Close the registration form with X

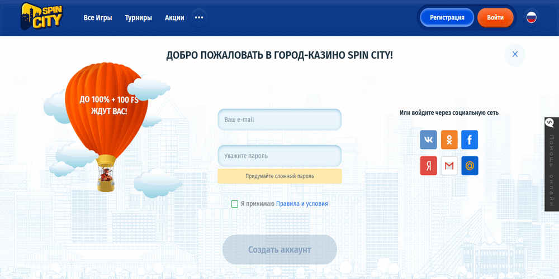tap(515, 55)
